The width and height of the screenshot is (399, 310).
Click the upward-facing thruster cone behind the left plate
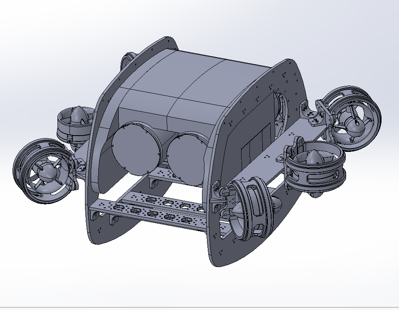[77, 115]
